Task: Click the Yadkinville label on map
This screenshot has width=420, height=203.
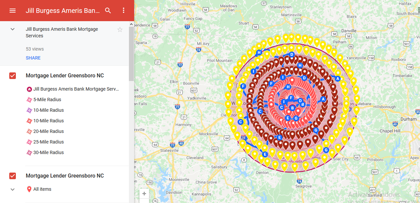Action: (x=196, y=98)
